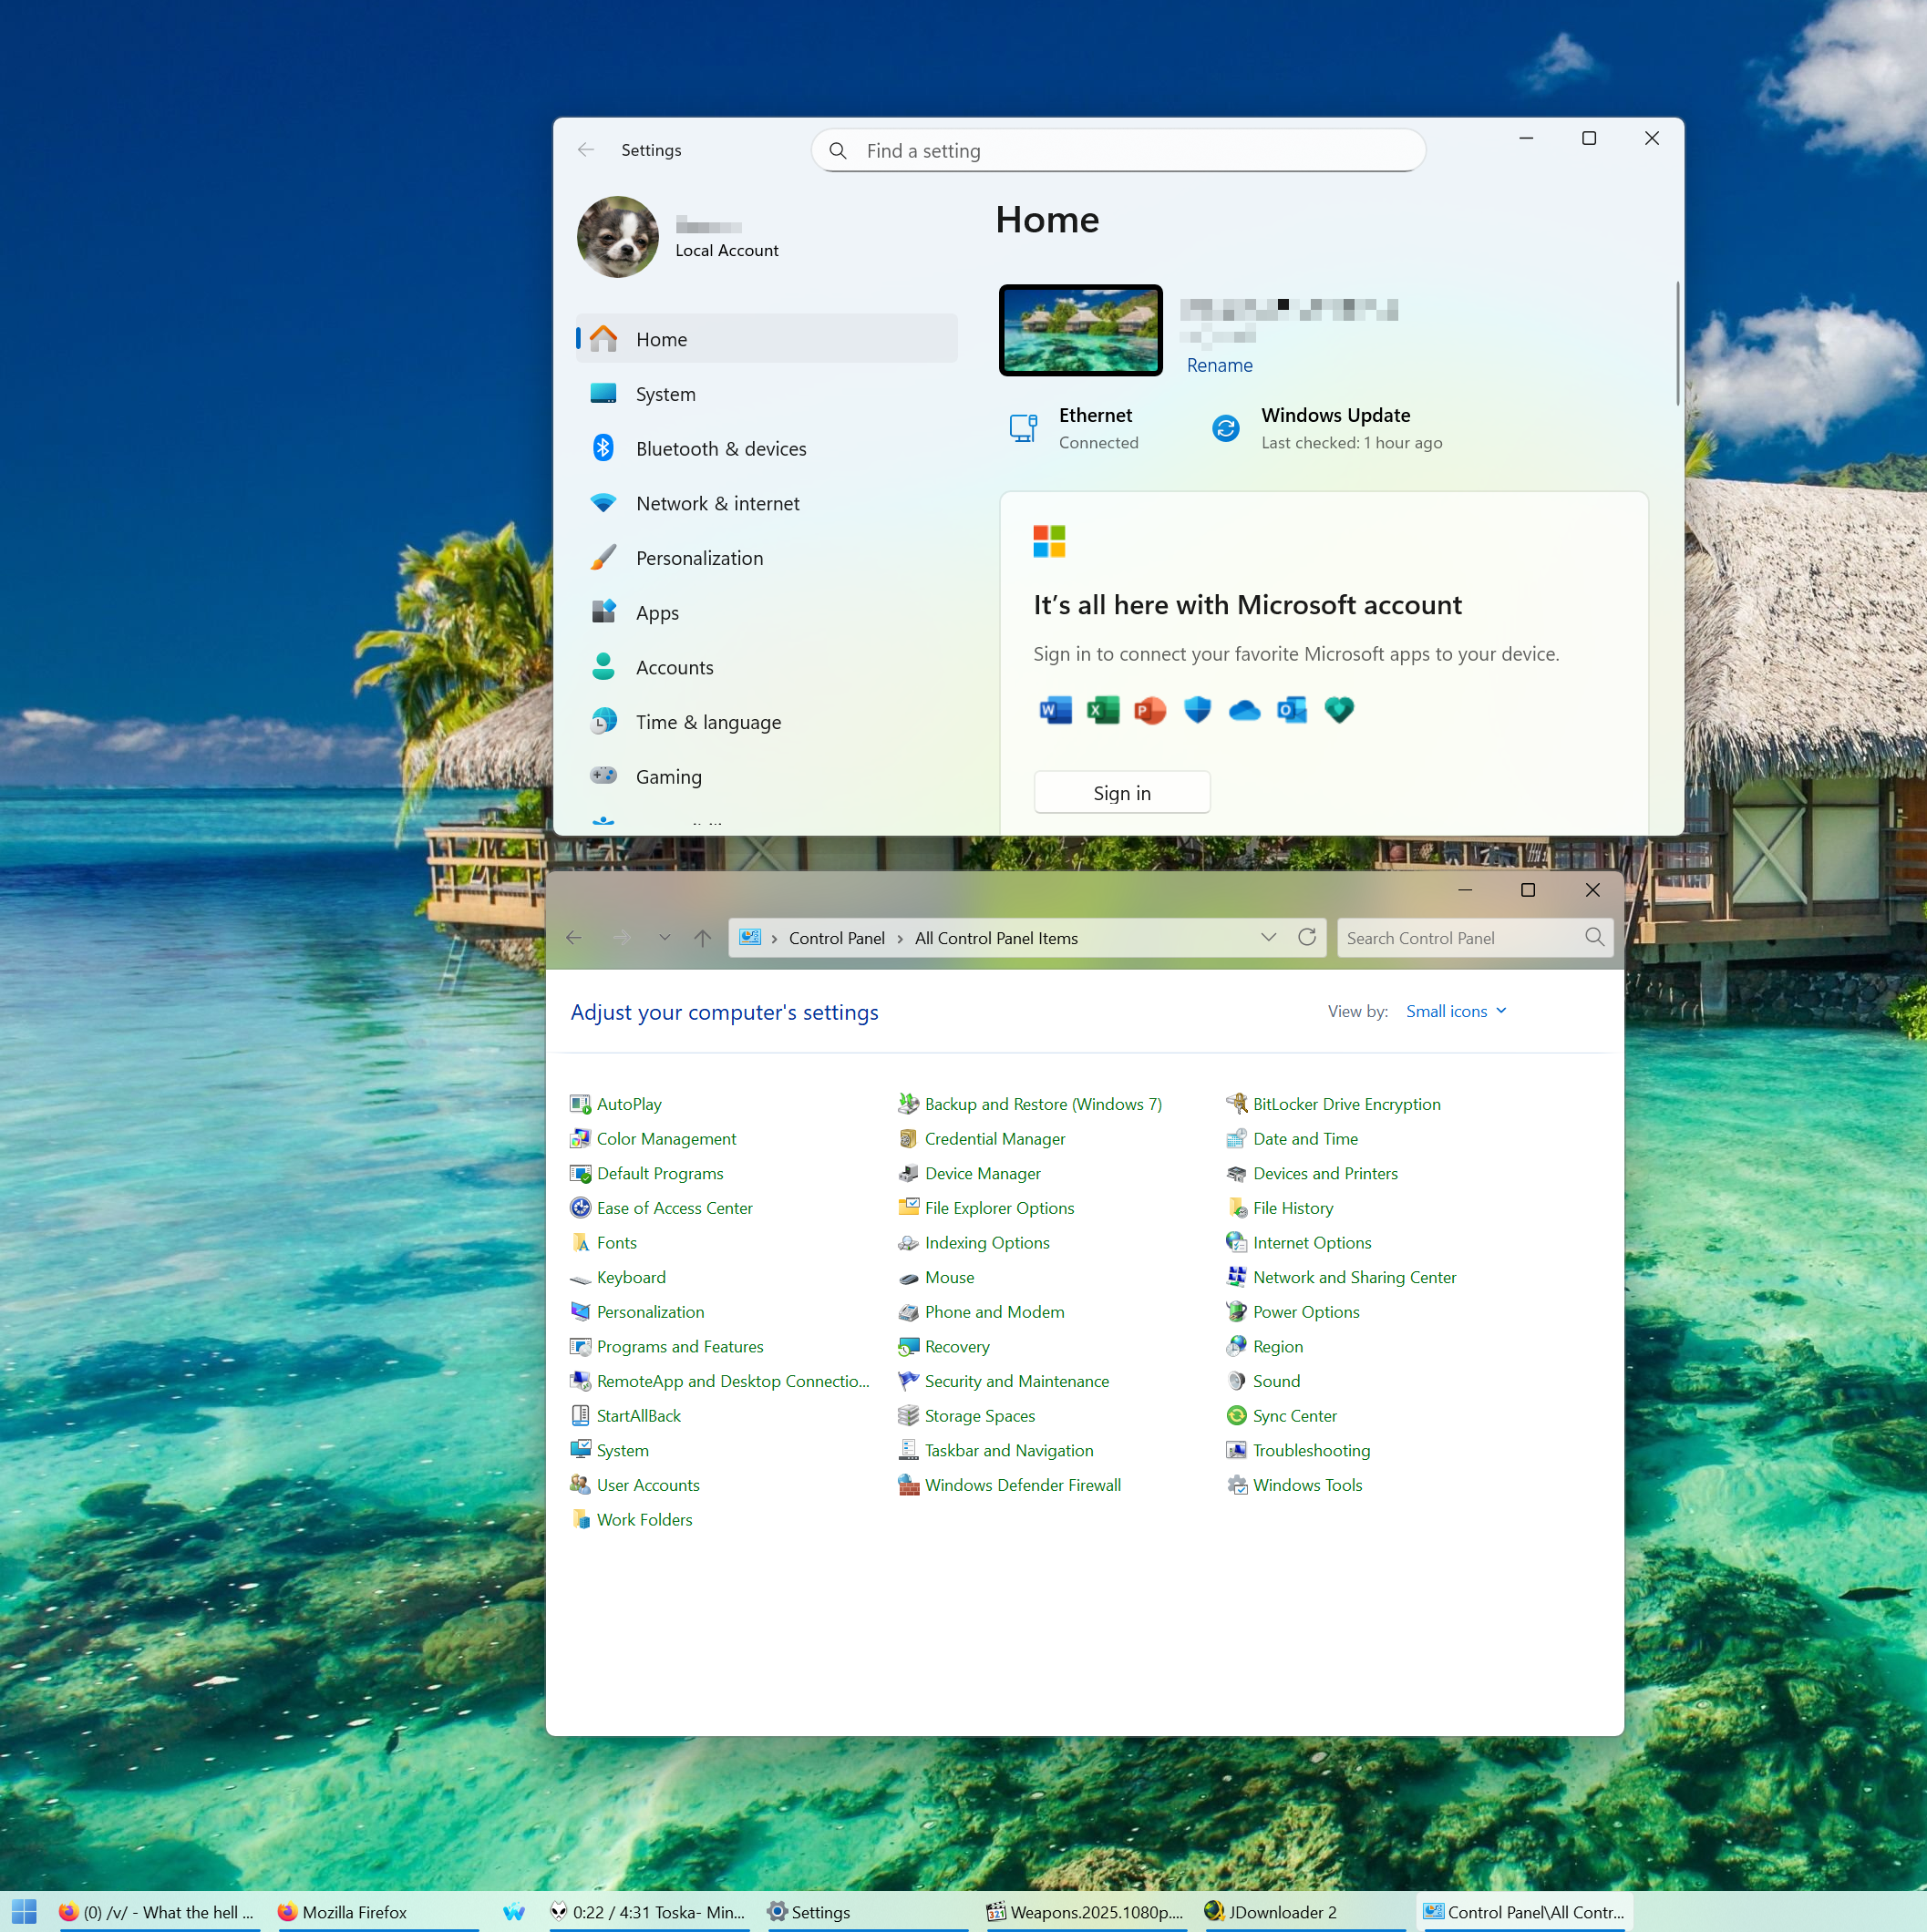Open BitLocker Drive Encryption icon
The width and height of the screenshot is (1927, 1932).
pyautogui.click(x=1236, y=1103)
